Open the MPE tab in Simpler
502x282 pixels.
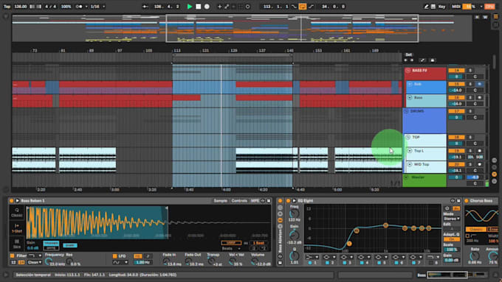(x=255, y=200)
